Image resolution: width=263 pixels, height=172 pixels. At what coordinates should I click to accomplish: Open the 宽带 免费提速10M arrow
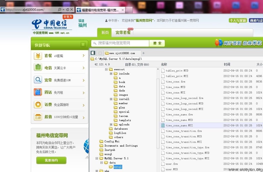click(x=83, y=80)
